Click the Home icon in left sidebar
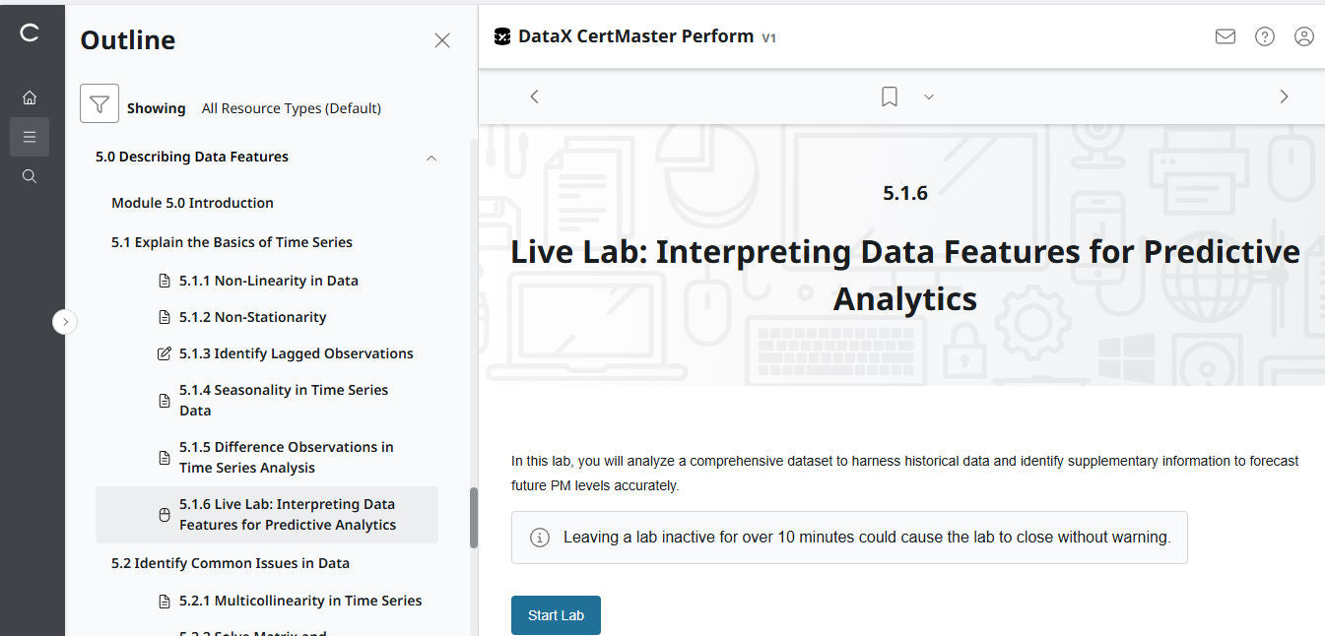This screenshot has width=1325, height=636. click(30, 97)
